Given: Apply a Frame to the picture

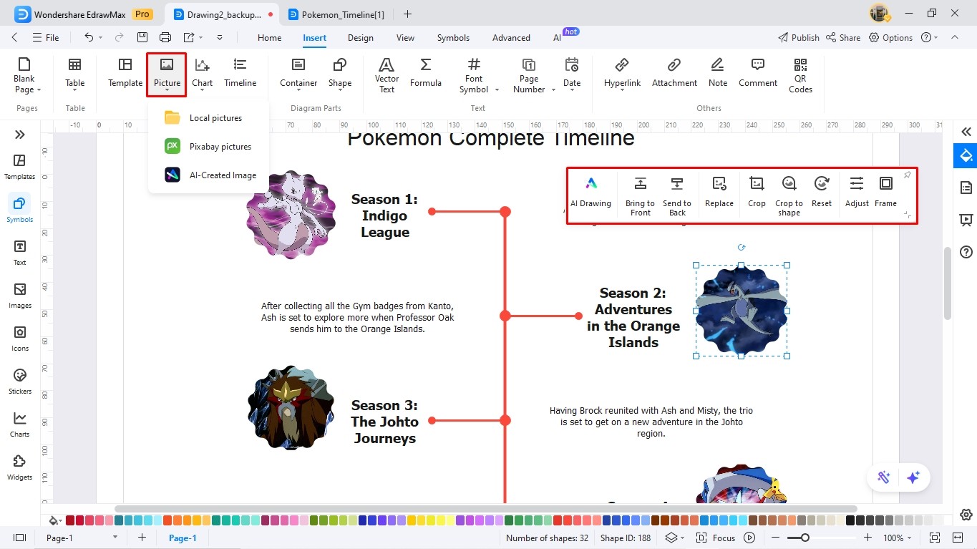Looking at the screenshot, I should pyautogui.click(x=885, y=193).
